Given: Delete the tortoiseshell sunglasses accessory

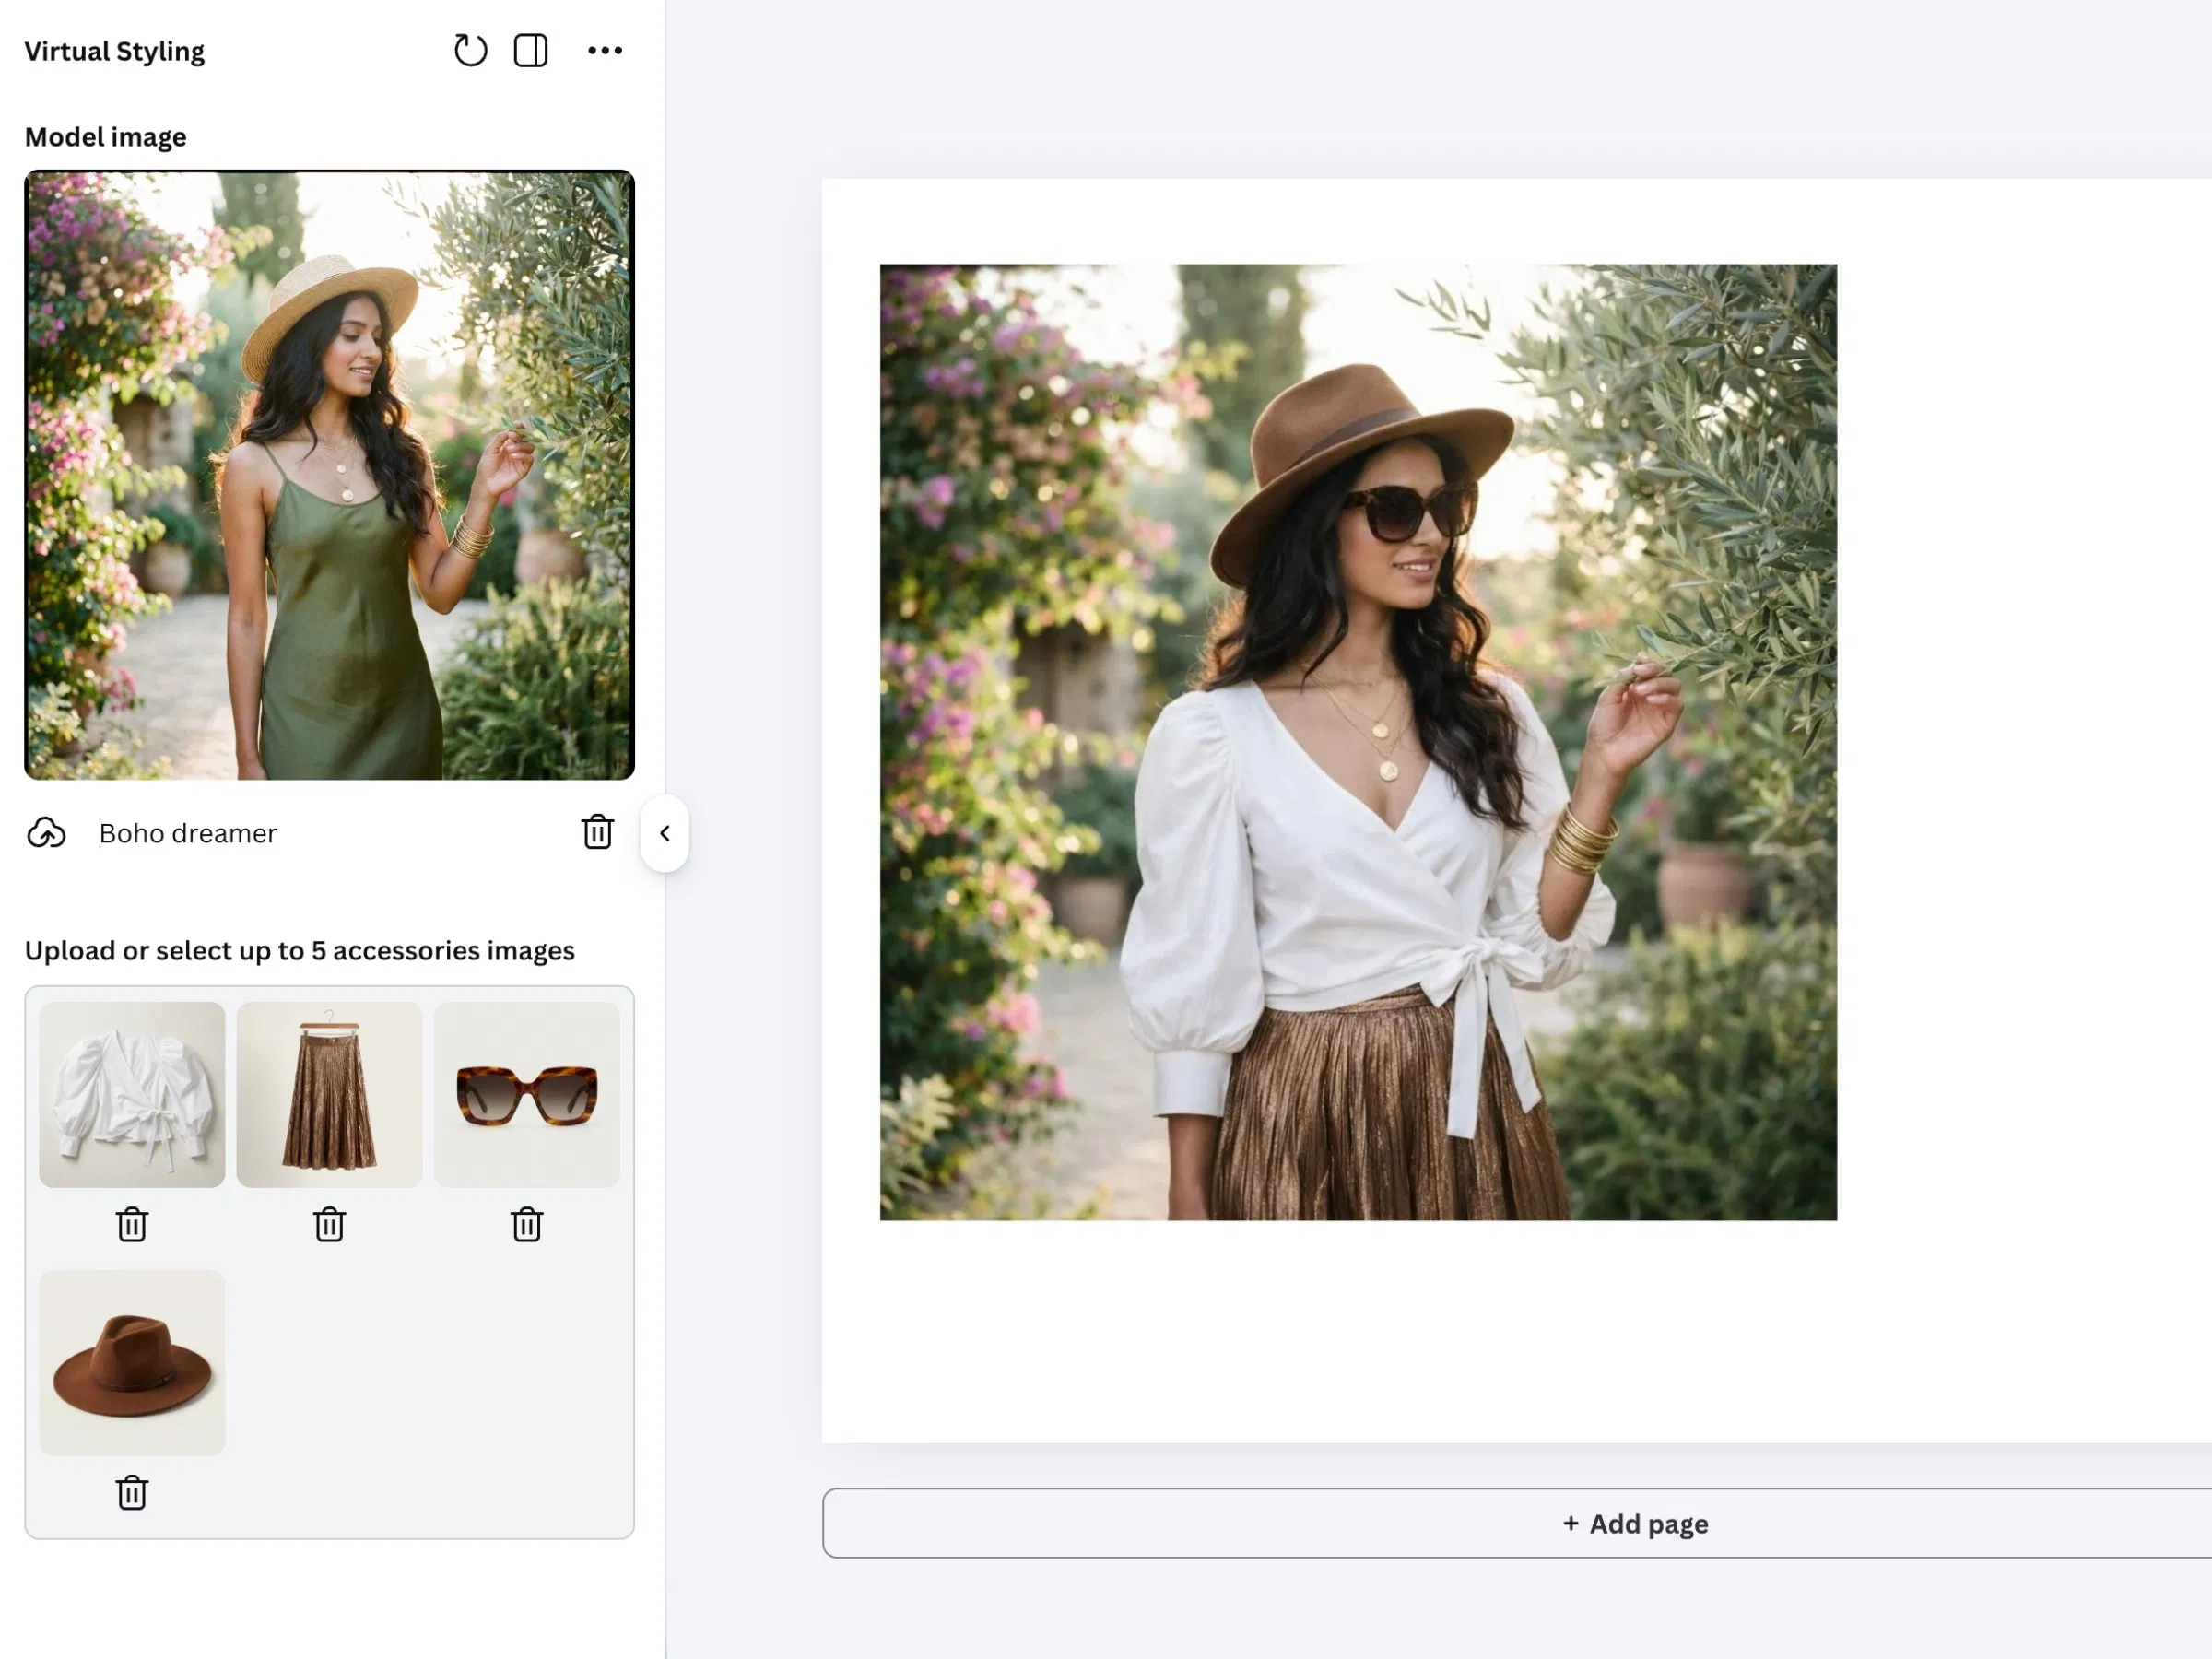Looking at the screenshot, I should [x=527, y=1224].
